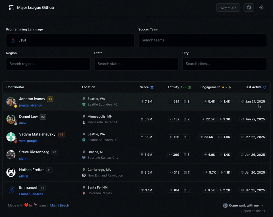Click the Major League Github logo icon
Screen dimensions: 273x217
11,7
